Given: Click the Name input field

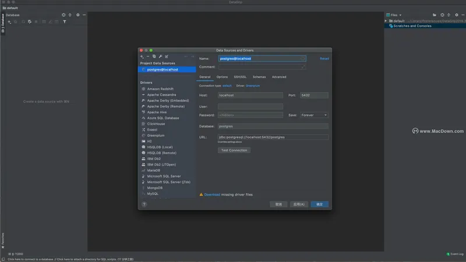Looking at the screenshot, I should pyautogui.click(x=262, y=59).
